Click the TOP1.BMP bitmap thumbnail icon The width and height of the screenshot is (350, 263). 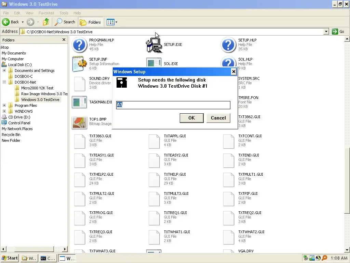pos(79,123)
